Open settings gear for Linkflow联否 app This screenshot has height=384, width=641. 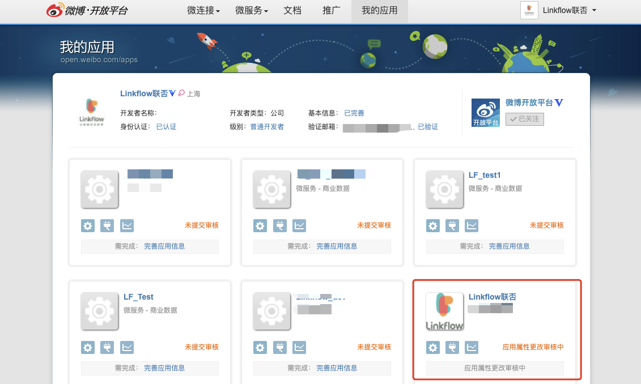pos(433,347)
